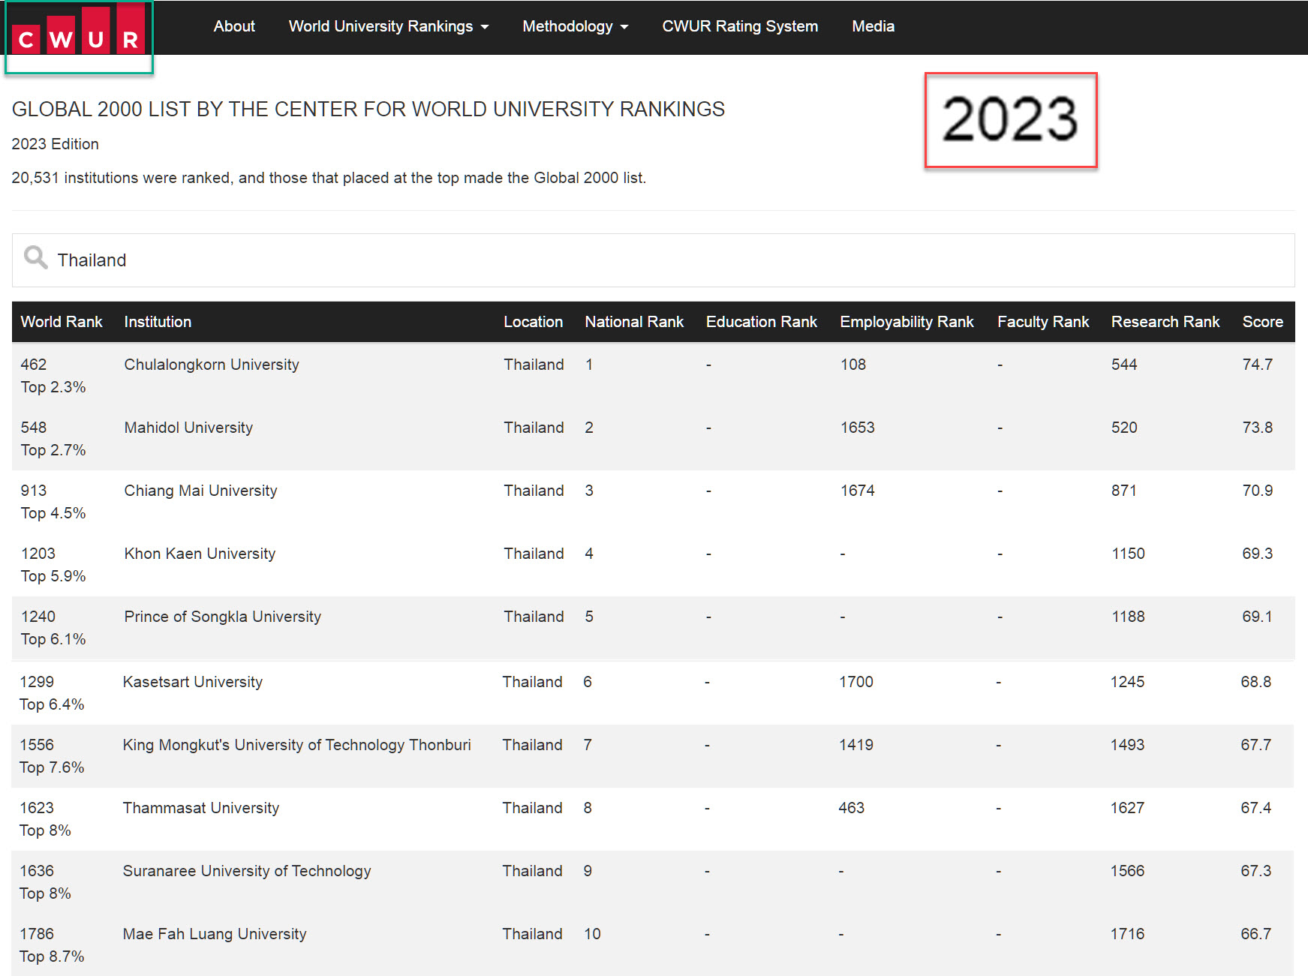Screen dimensions: 1308x976
Task: Open King Mongkut's University of Technology Thonburi
Action: pos(297,745)
